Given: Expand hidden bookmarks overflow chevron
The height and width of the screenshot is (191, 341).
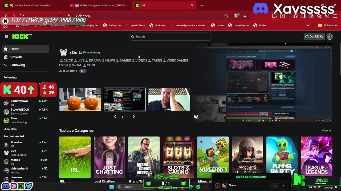Looking at the screenshot, I should tap(308, 25).
